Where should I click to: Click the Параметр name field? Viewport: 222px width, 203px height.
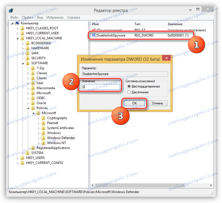tap(125, 74)
